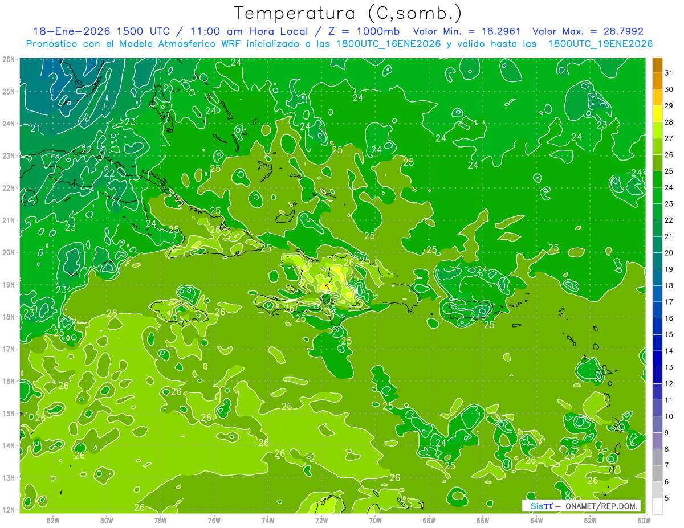Click the 'Temperatura (C,somb.)' chart title

pos(348,13)
